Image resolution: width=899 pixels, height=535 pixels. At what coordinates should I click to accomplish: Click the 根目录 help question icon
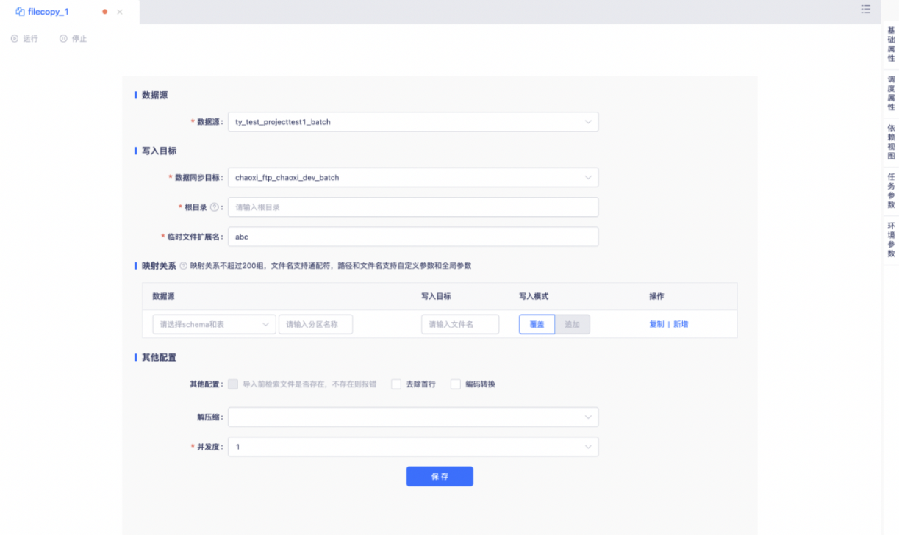(x=215, y=207)
